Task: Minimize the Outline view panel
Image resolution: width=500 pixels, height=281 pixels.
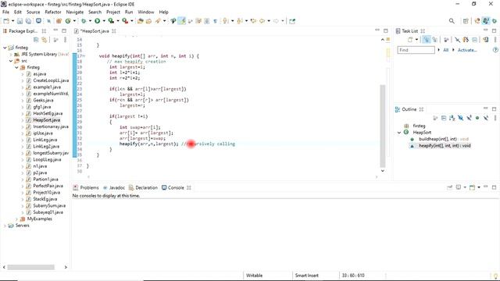Action: [x=486, y=109]
